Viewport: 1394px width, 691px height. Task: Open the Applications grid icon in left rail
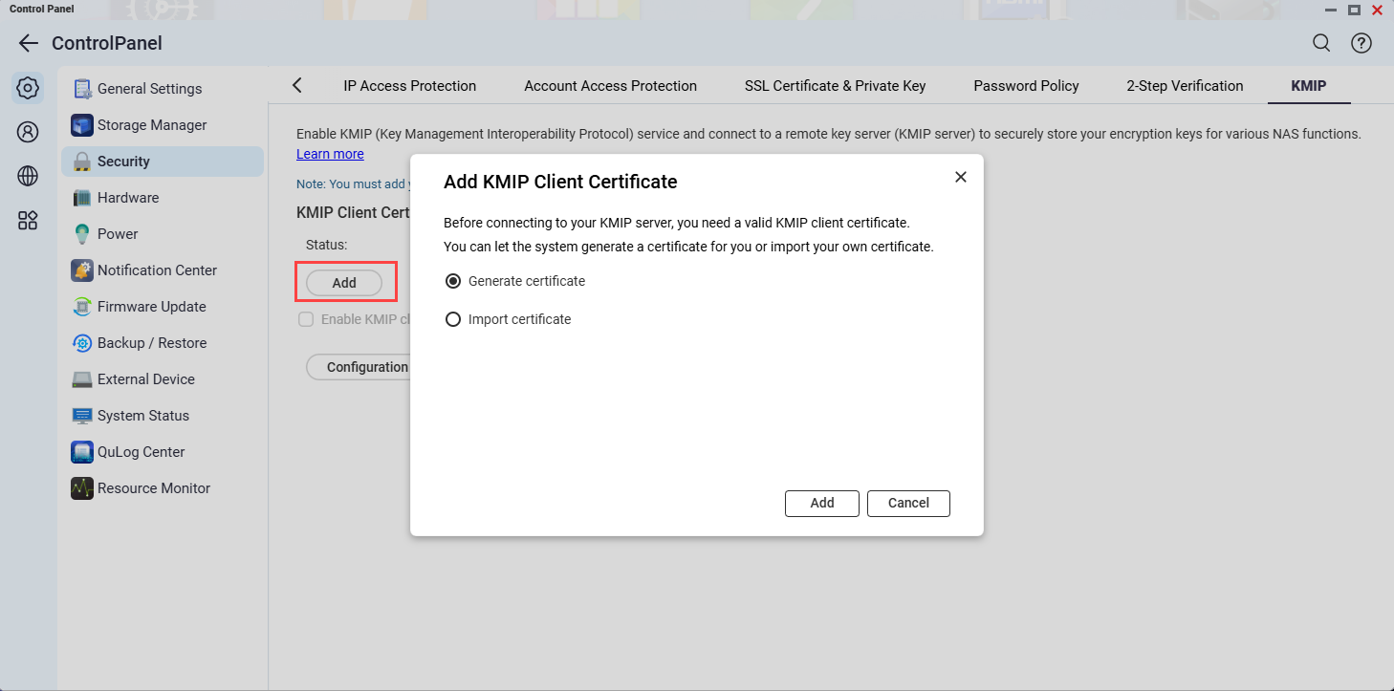point(28,221)
